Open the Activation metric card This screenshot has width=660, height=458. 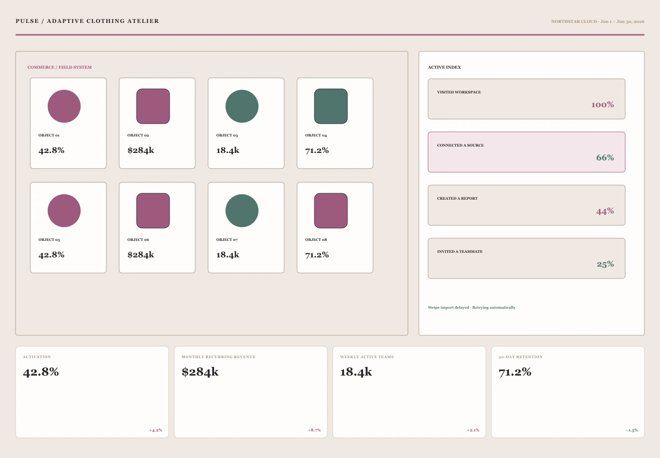click(x=92, y=392)
